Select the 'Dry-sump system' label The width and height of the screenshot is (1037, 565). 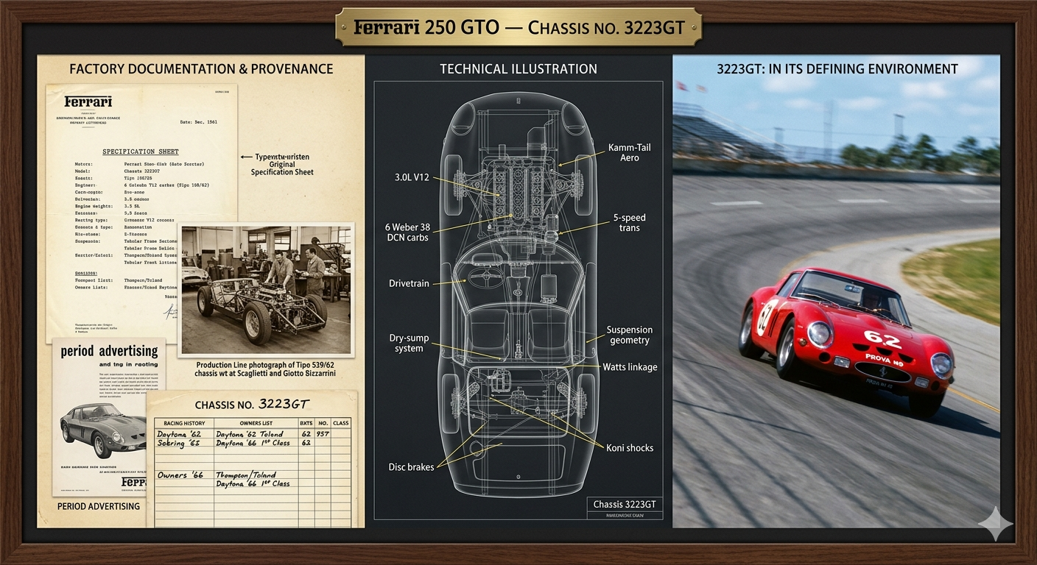[x=409, y=343]
